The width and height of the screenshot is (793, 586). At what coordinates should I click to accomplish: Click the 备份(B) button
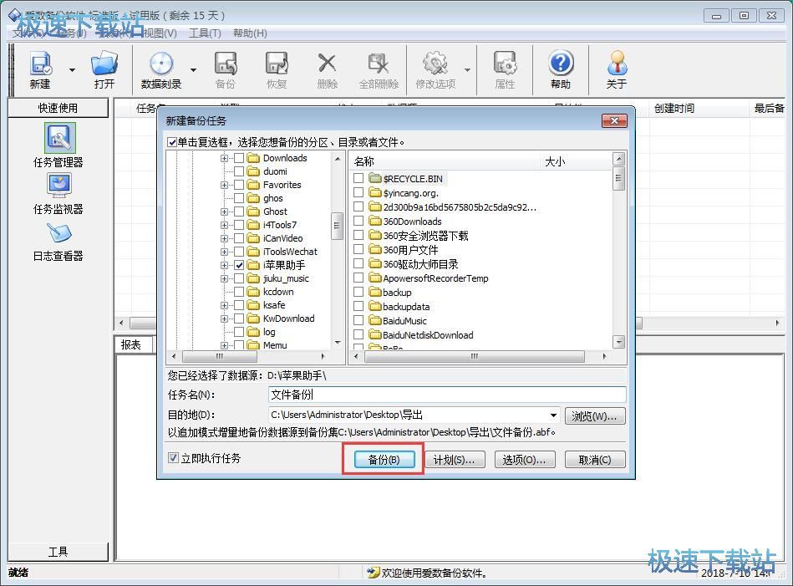click(x=383, y=458)
